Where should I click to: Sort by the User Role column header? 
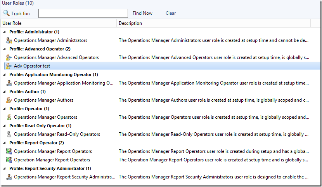[58, 23]
